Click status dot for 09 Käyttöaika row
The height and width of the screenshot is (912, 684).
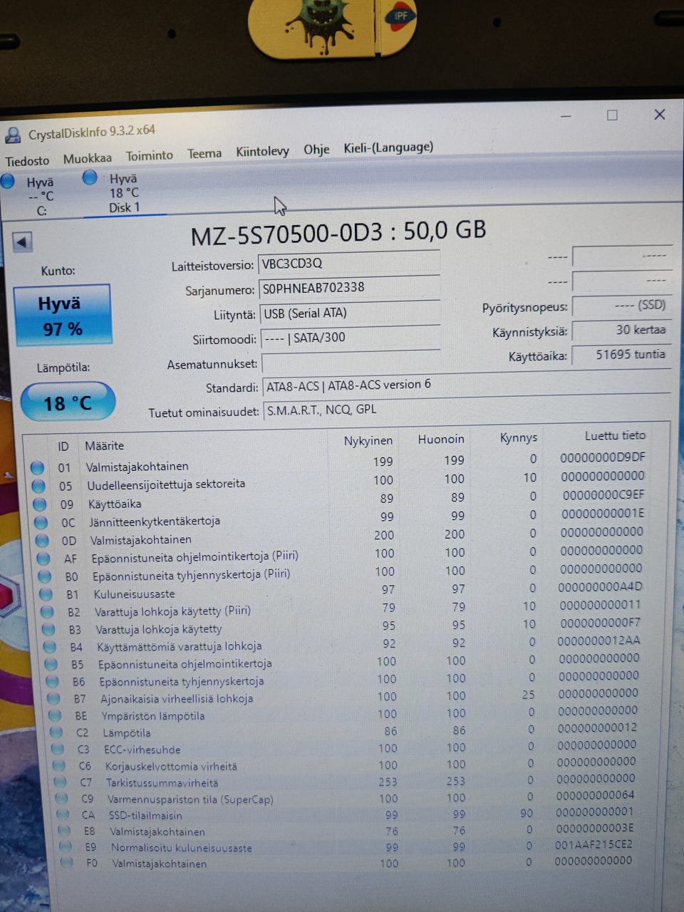tap(41, 505)
